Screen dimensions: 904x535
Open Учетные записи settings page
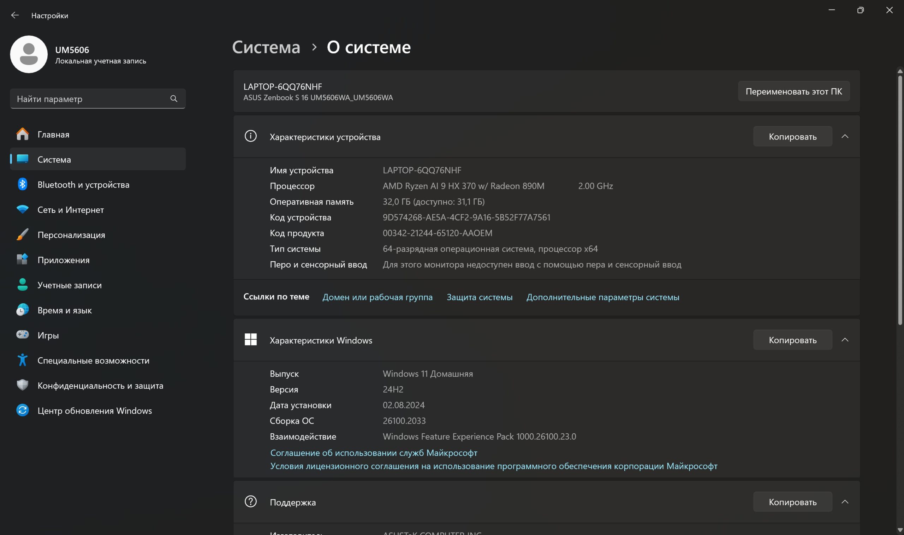pos(98,284)
